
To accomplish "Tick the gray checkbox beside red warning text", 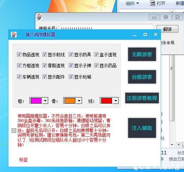I will click(x=14, y=130).
